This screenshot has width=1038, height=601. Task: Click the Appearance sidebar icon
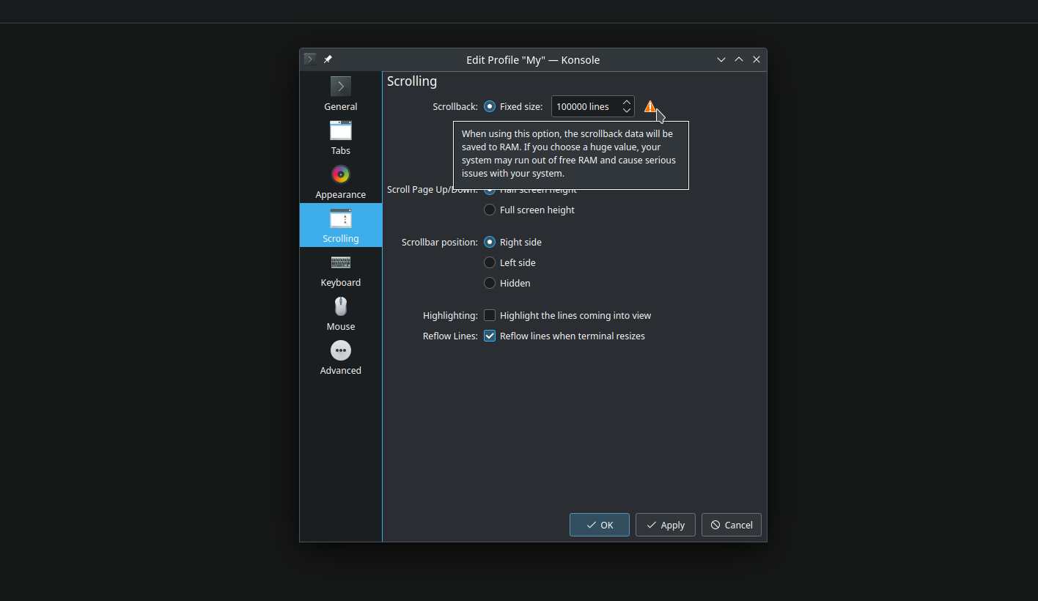pos(340,174)
